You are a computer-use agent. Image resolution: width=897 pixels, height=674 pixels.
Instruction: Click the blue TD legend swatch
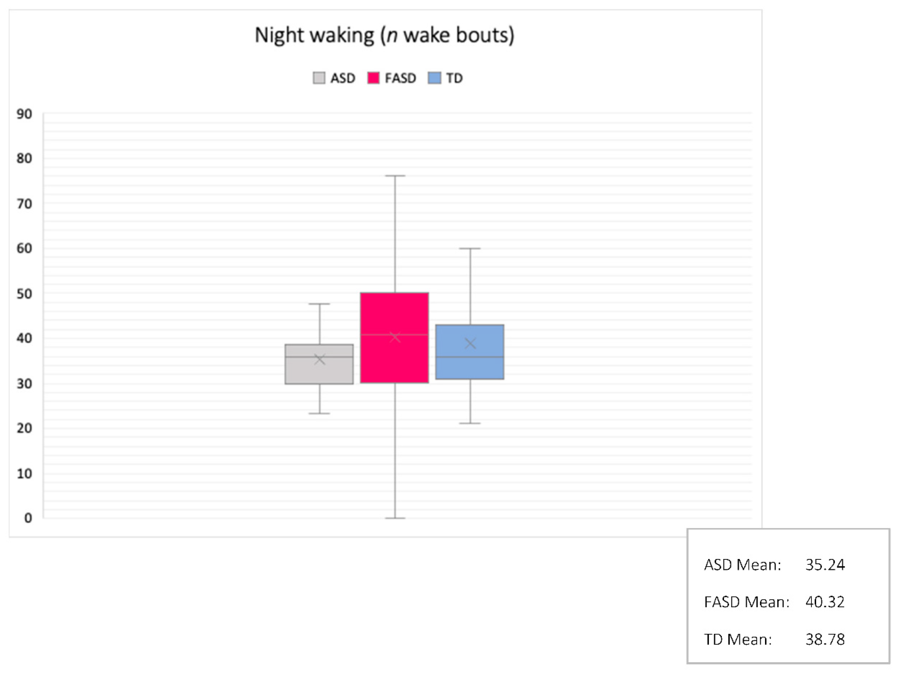pos(434,78)
